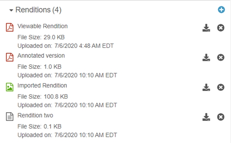The image size is (231, 143).
Task: Download the Viewable Rendition file
Action: click(x=206, y=28)
